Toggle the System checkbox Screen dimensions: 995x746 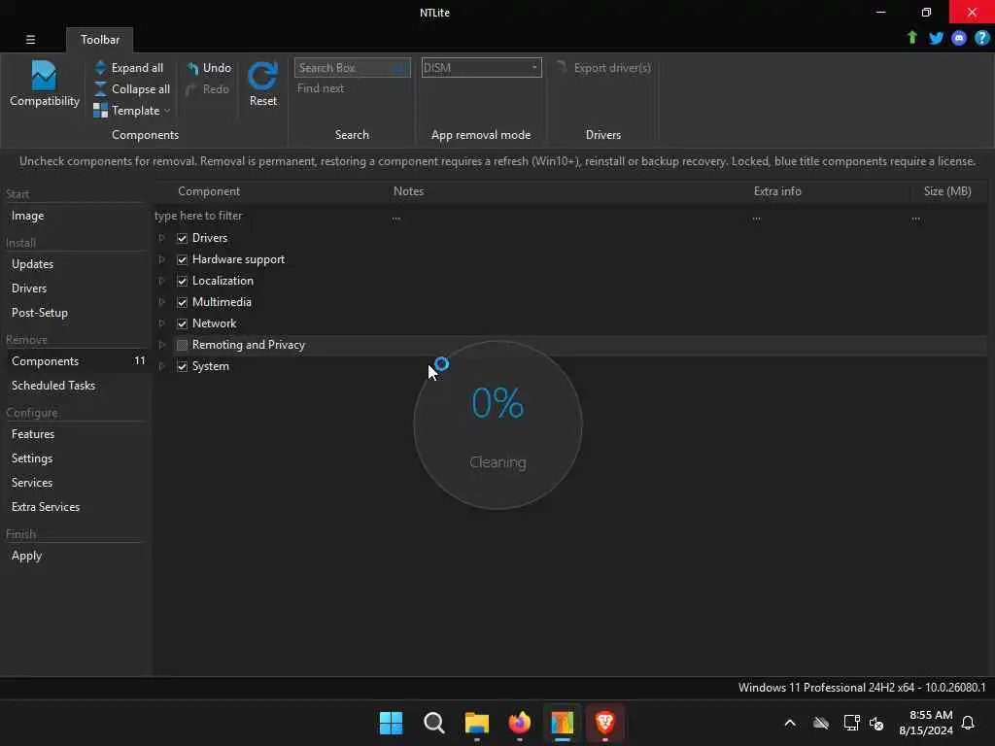(x=182, y=366)
